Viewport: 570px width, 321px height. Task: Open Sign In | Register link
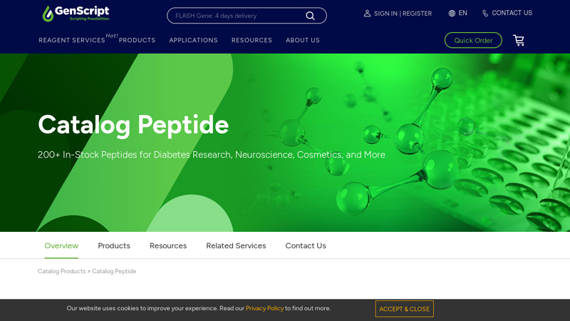[x=403, y=14]
